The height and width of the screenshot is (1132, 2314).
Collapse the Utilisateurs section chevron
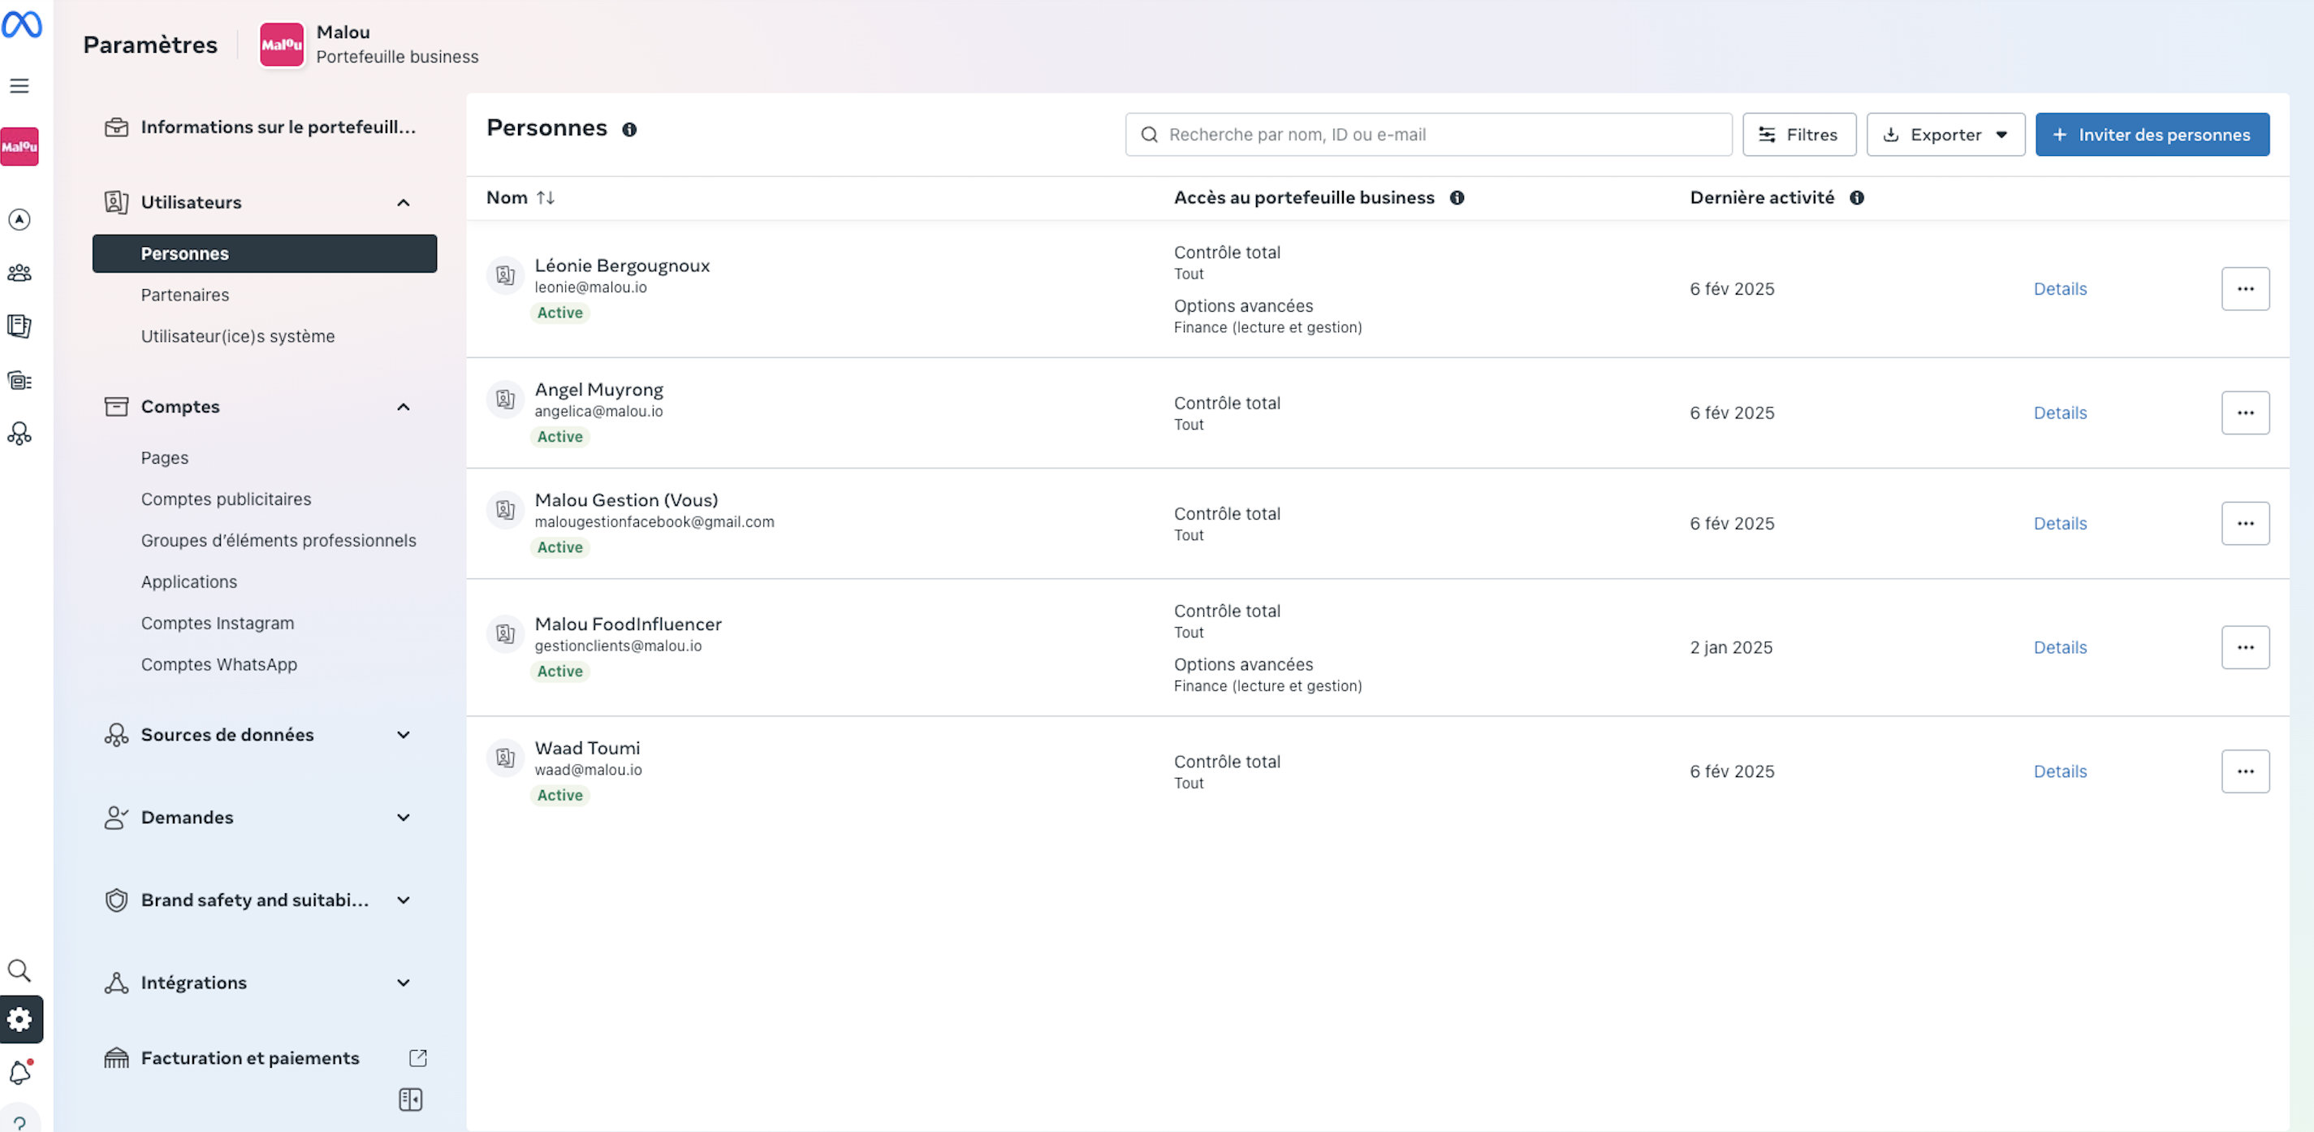click(x=404, y=203)
